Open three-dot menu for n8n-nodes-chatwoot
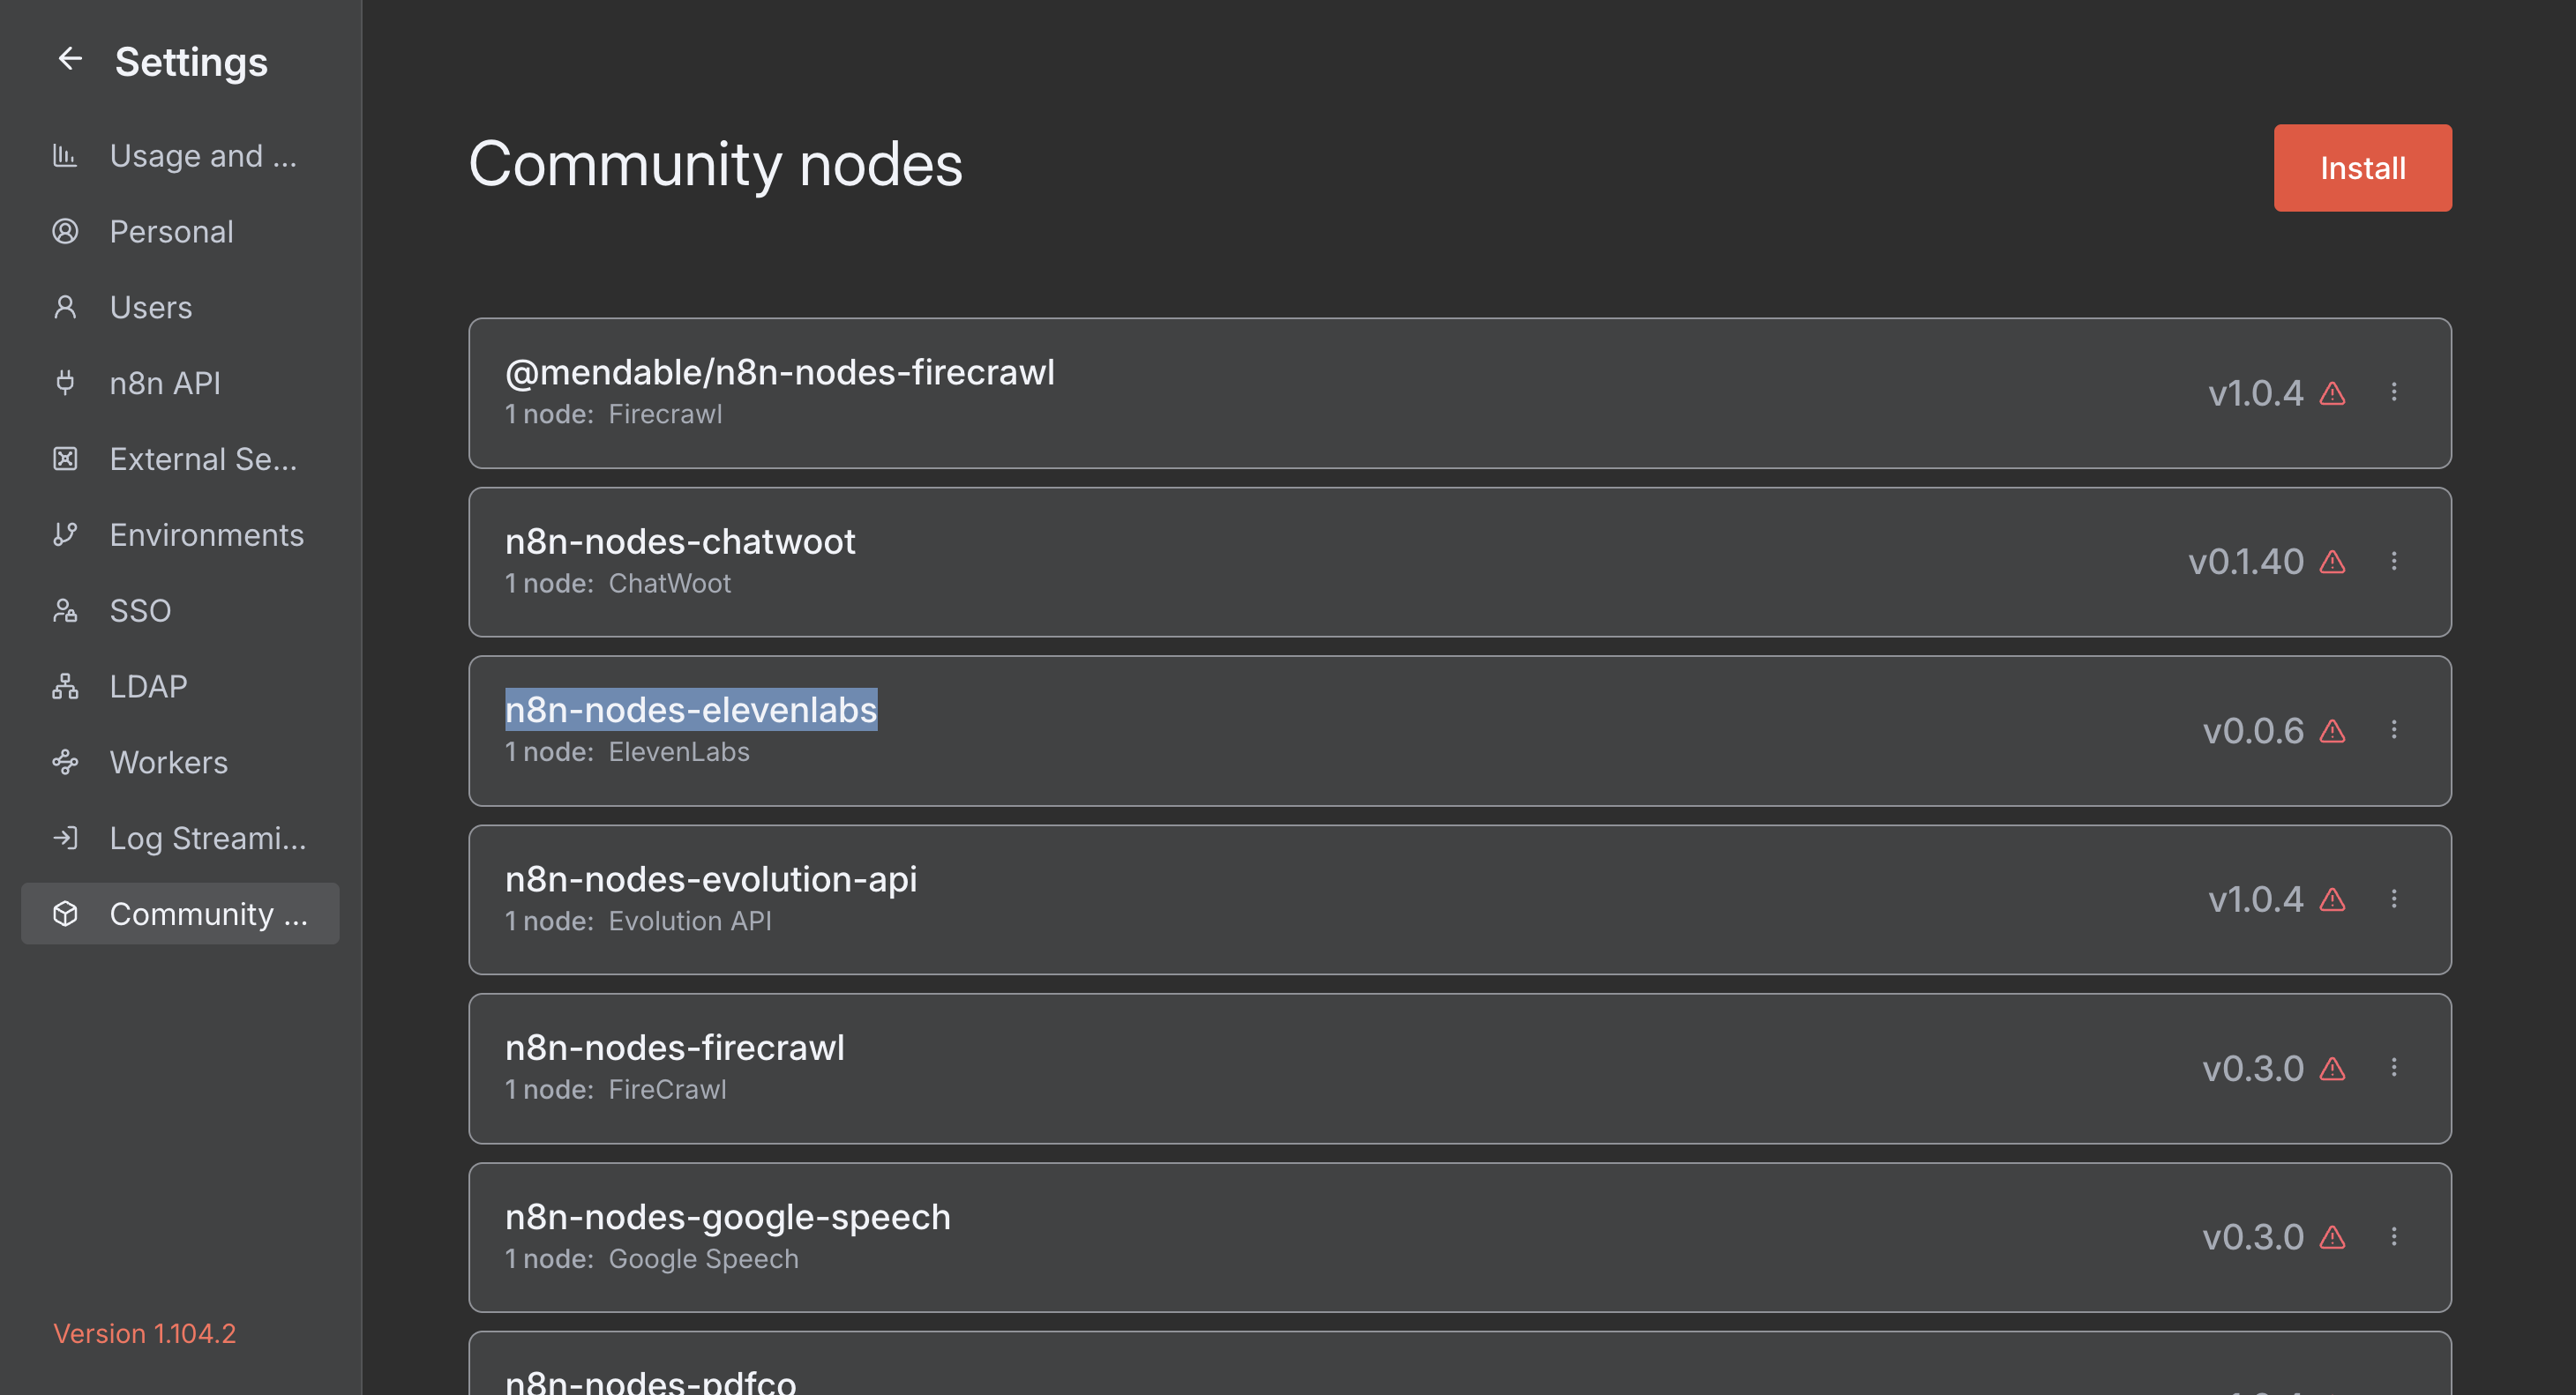Image resolution: width=2576 pixels, height=1395 pixels. click(2394, 562)
